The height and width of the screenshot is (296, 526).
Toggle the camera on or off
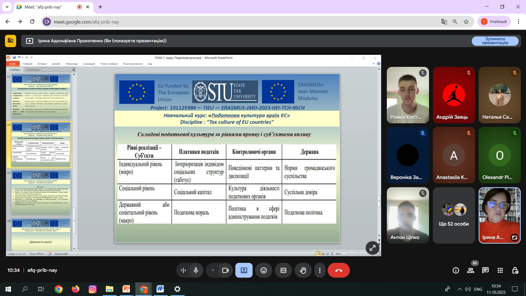tap(225, 271)
